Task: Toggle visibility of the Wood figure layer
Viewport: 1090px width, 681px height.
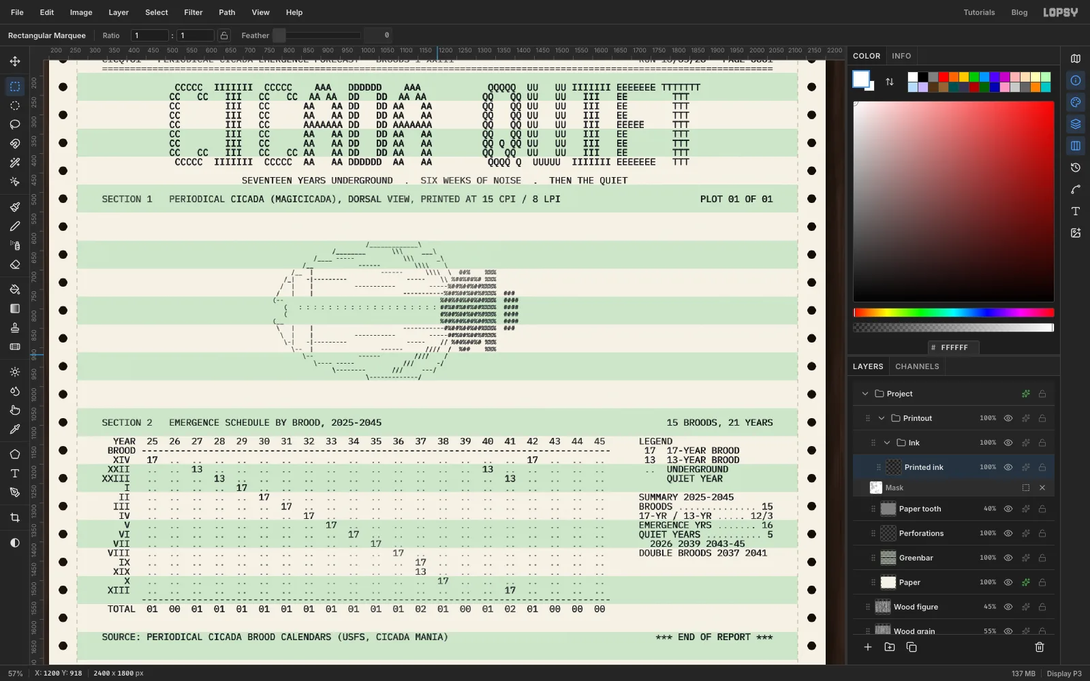Action: tap(1008, 607)
